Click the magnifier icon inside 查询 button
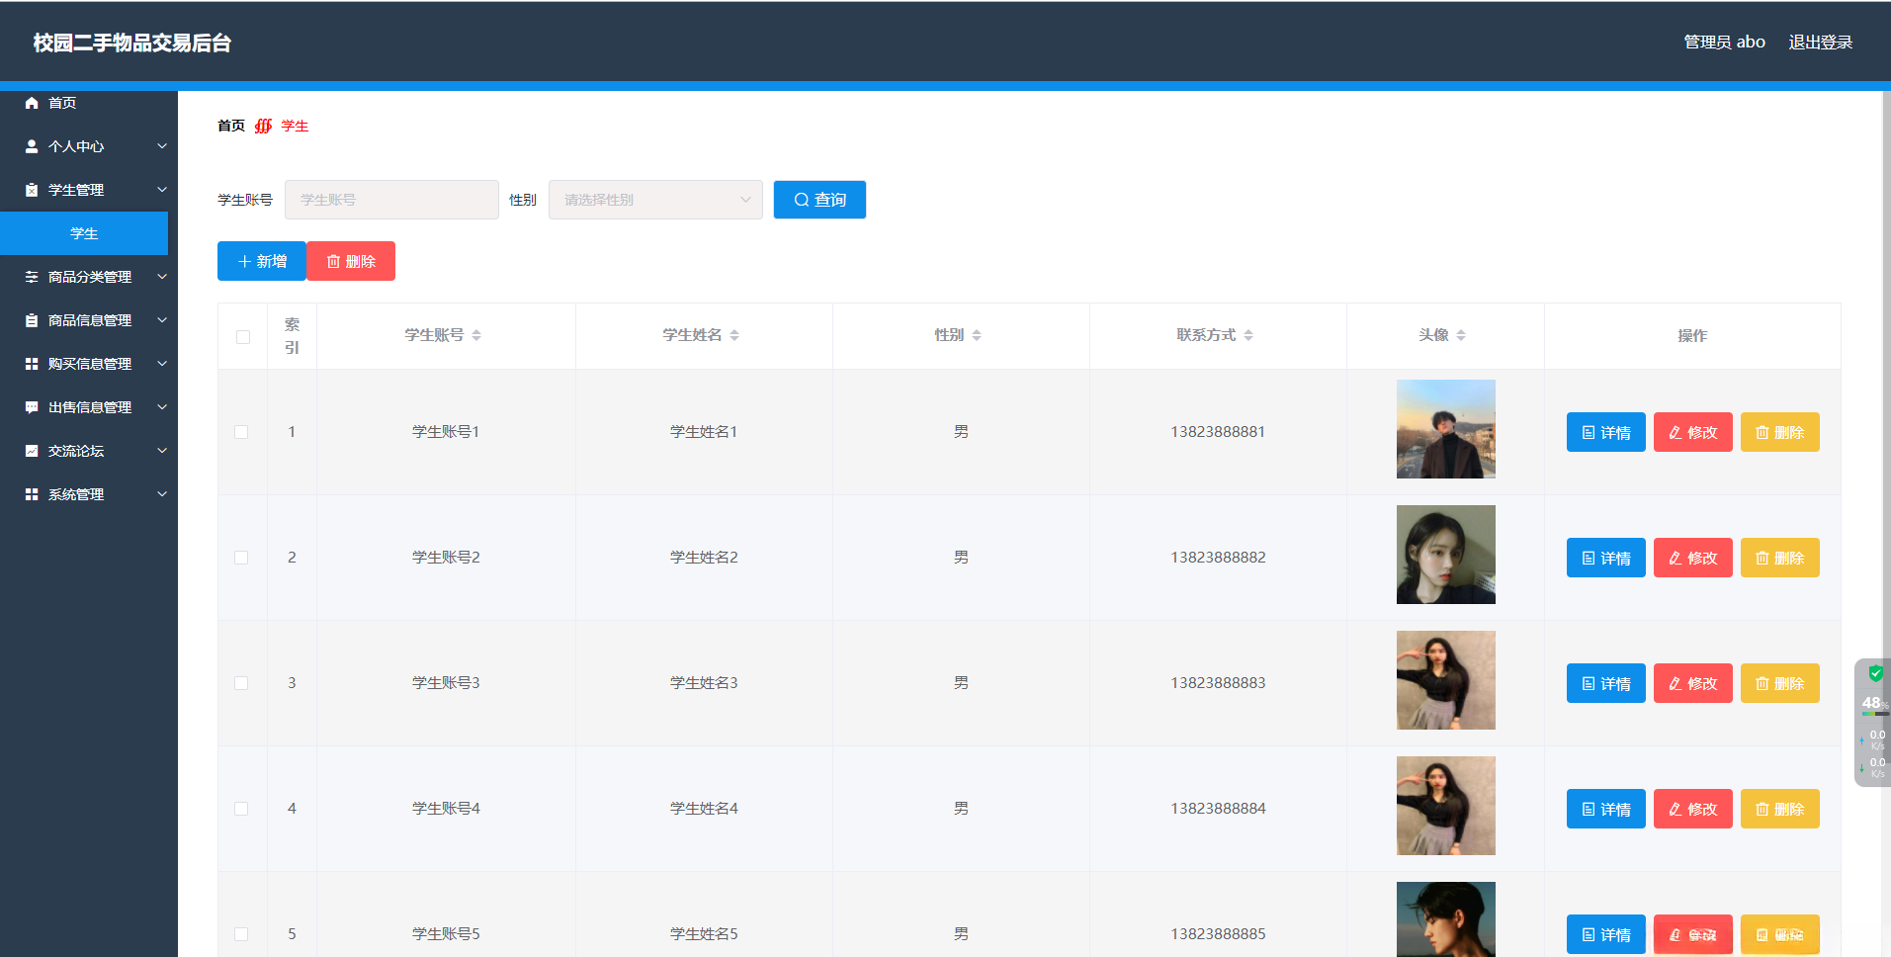The width and height of the screenshot is (1891, 957). (x=801, y=199)
